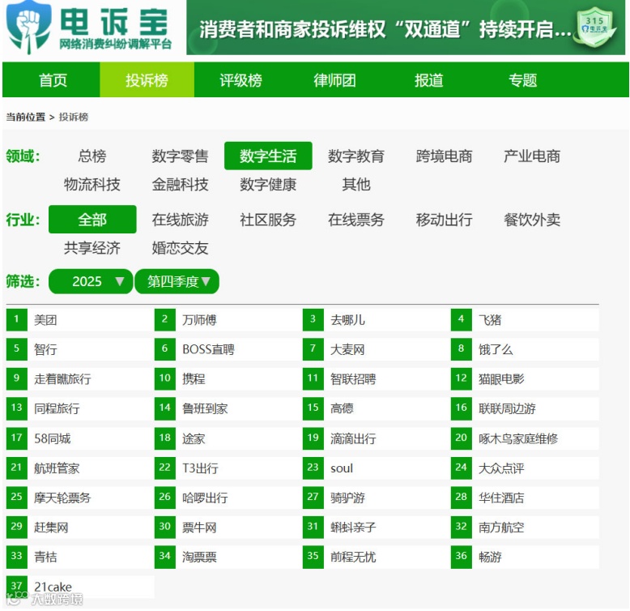This screenshot has width=630, height=611.
Task: Click 联联周边游 in the ranking list
Action: (507, 408)
